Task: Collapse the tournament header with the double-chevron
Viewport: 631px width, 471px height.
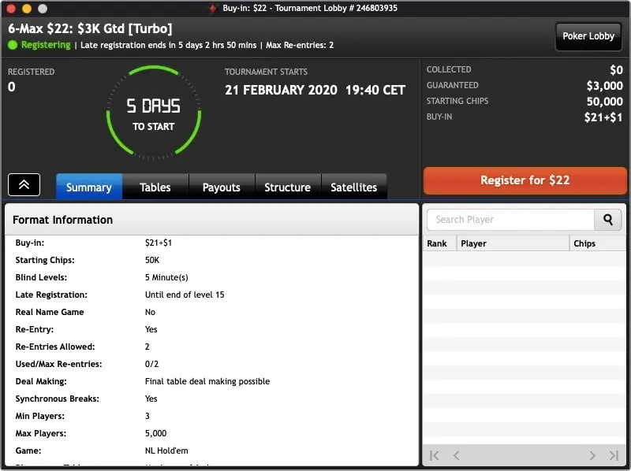Action: pos(24,184)
